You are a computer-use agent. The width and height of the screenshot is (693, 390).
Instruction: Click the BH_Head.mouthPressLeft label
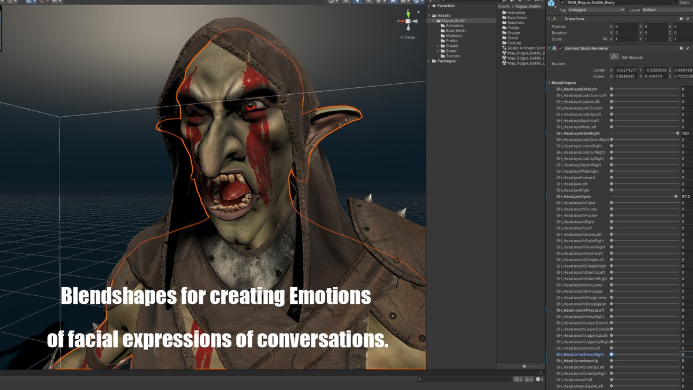click(580, 310)
